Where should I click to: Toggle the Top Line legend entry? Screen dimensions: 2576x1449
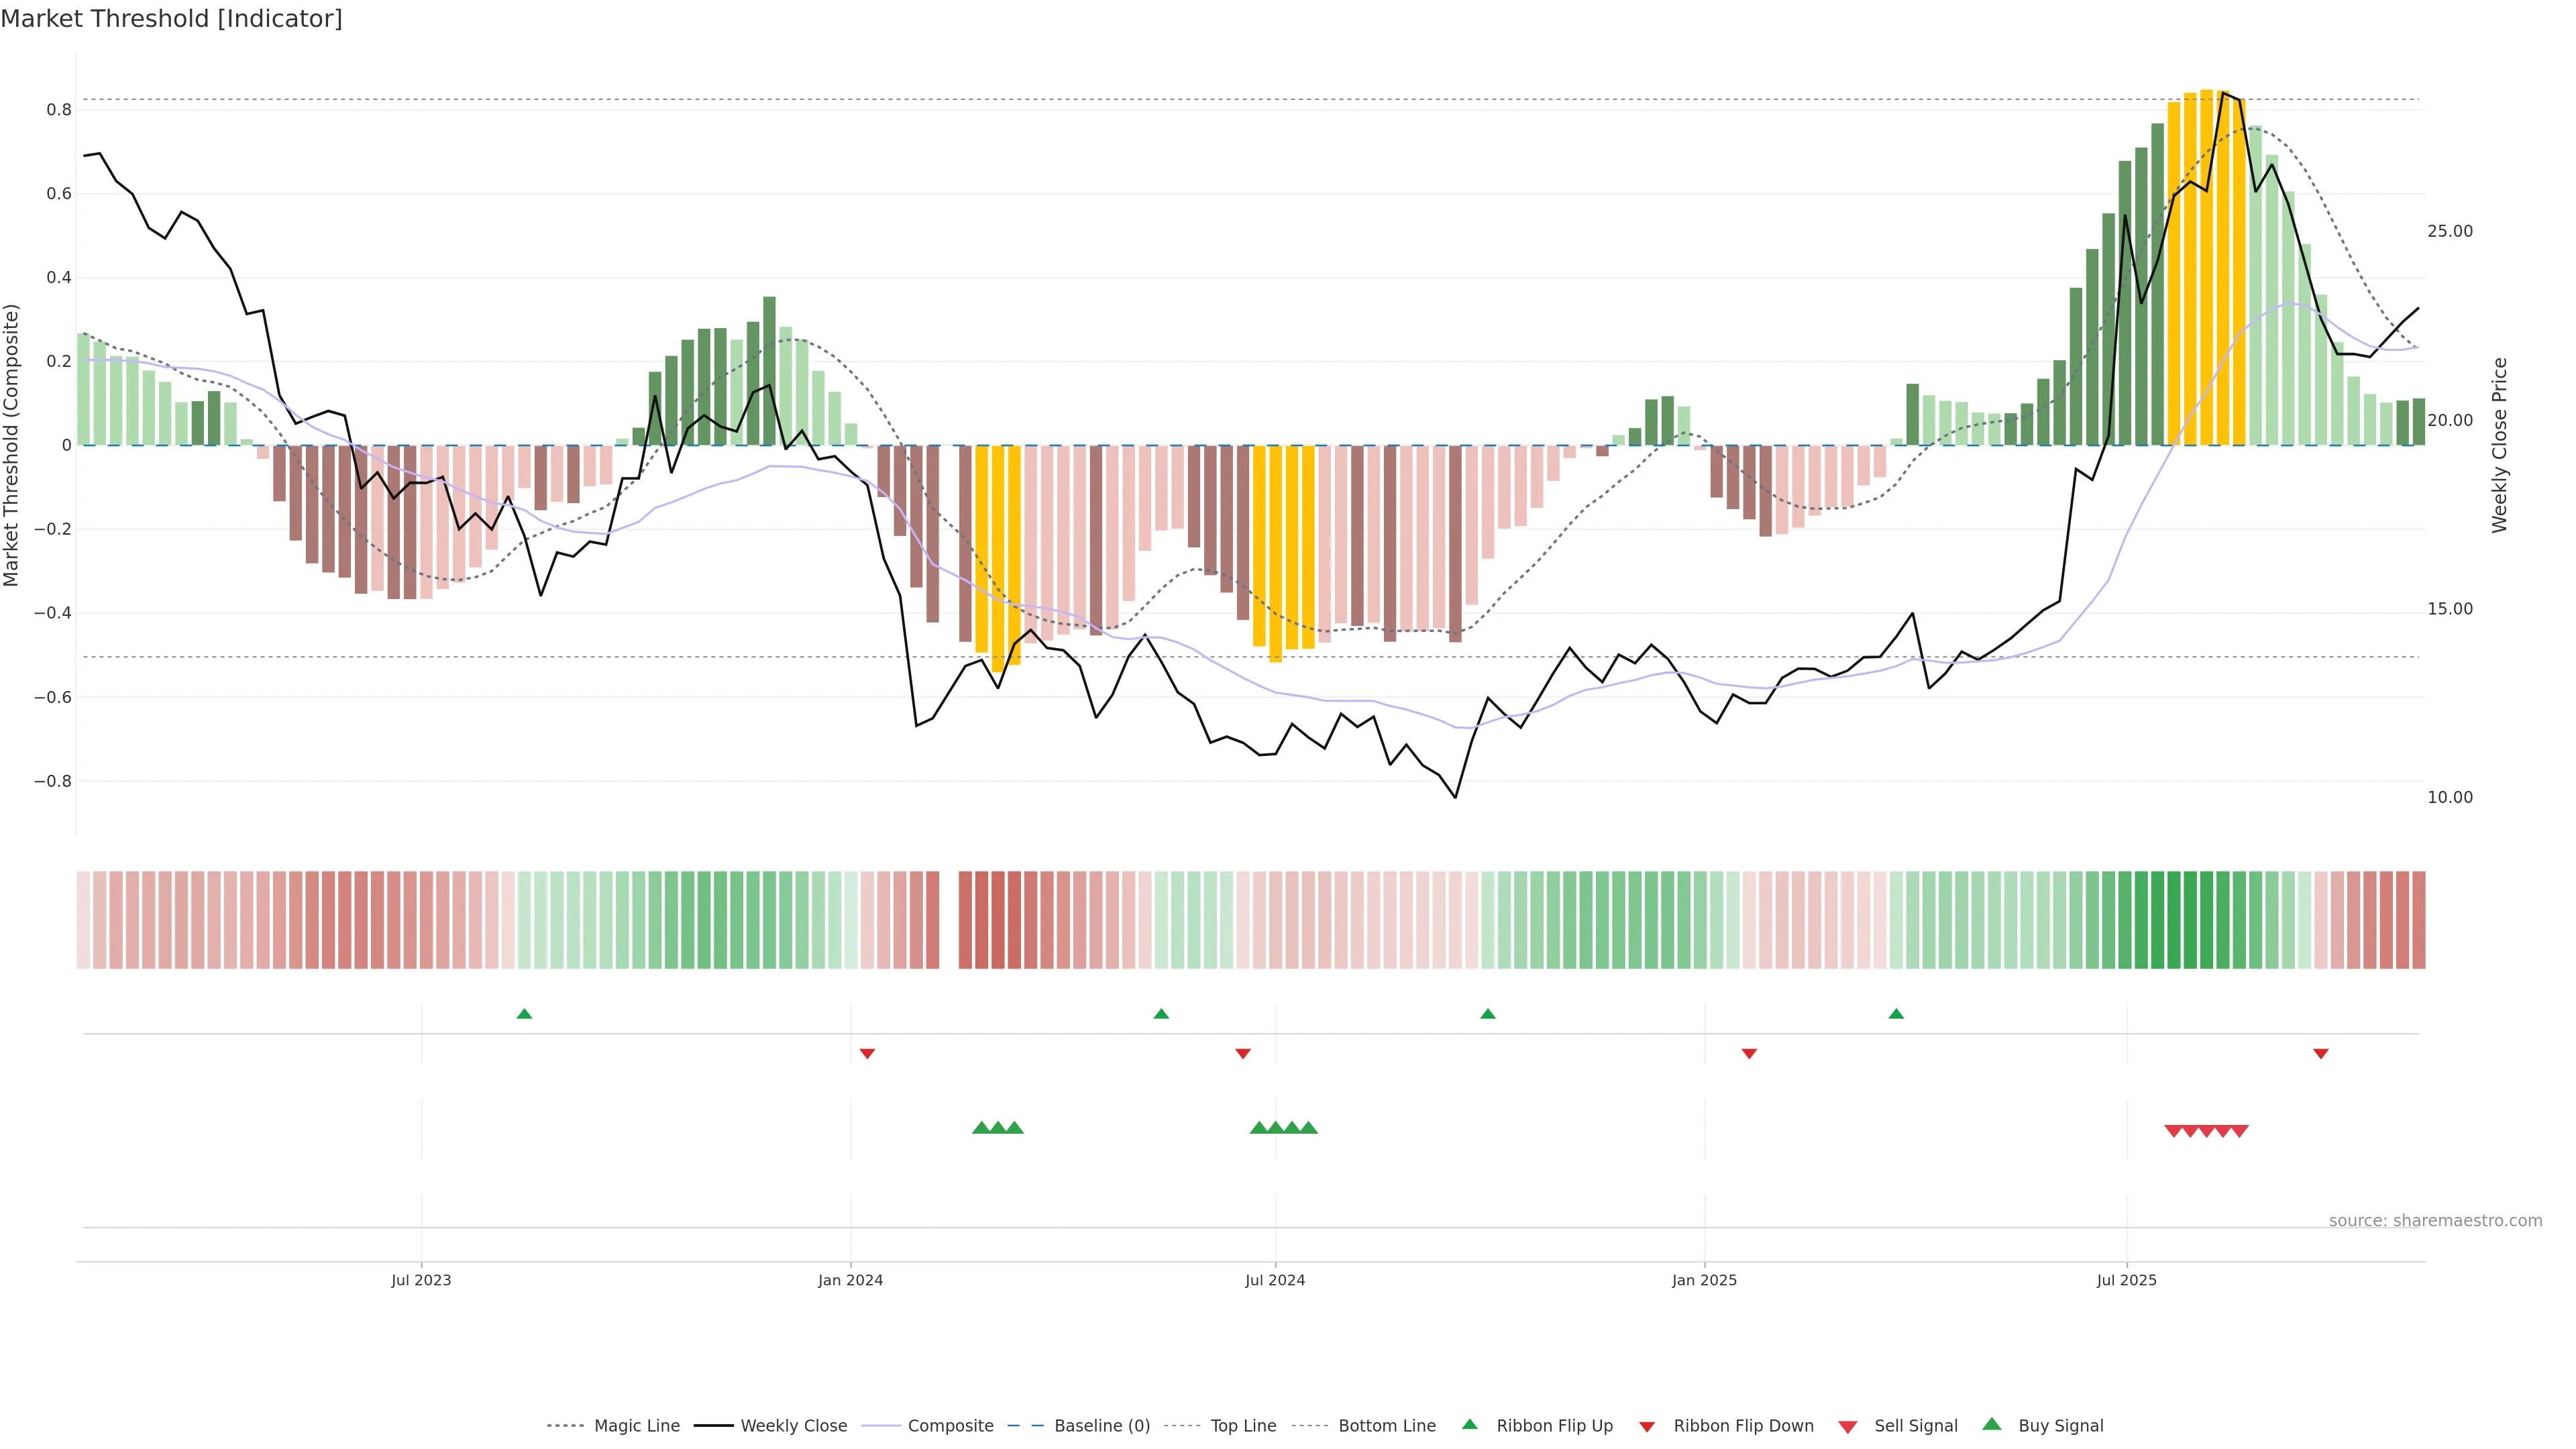(1243, 1426)
